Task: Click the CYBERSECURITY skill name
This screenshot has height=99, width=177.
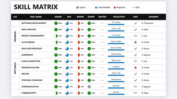Action: [29, 93]
